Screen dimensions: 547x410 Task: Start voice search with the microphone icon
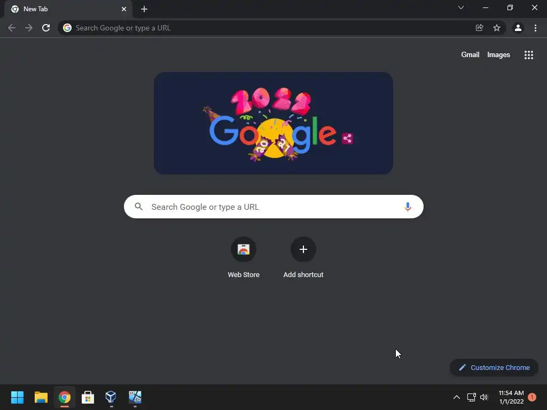pyautogui.click(x=408, y=207)
